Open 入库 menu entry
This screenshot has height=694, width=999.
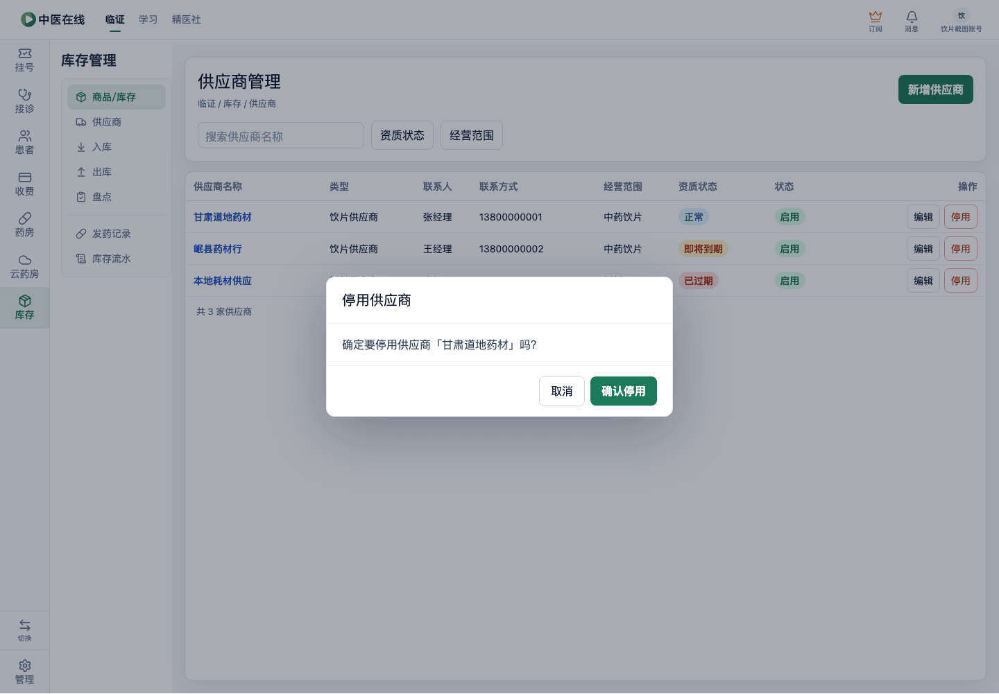[117, 147]
